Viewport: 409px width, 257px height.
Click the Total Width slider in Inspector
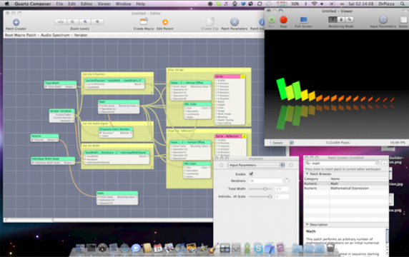click(x=260, y=188)
